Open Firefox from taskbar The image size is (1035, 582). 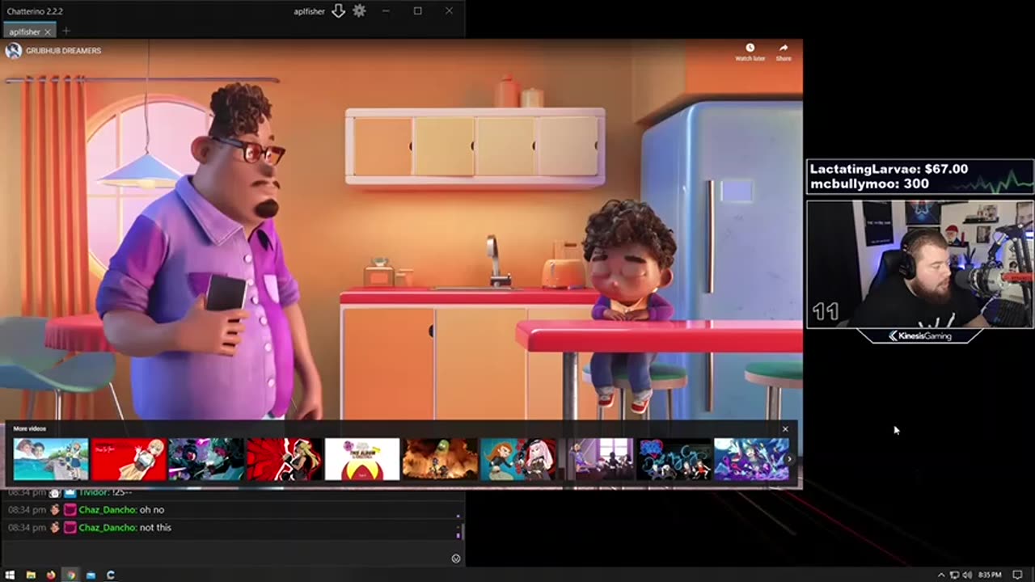(51, 575)
